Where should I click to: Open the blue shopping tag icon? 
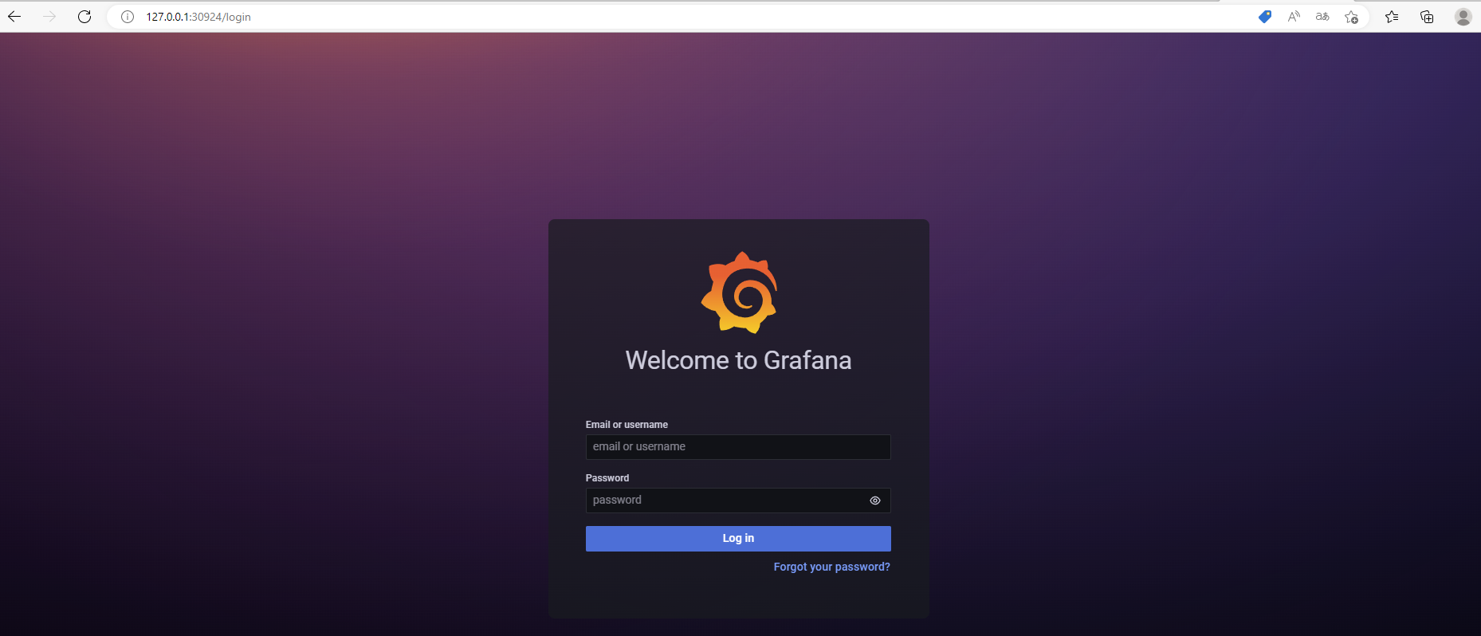click(x=1265, y=17)
